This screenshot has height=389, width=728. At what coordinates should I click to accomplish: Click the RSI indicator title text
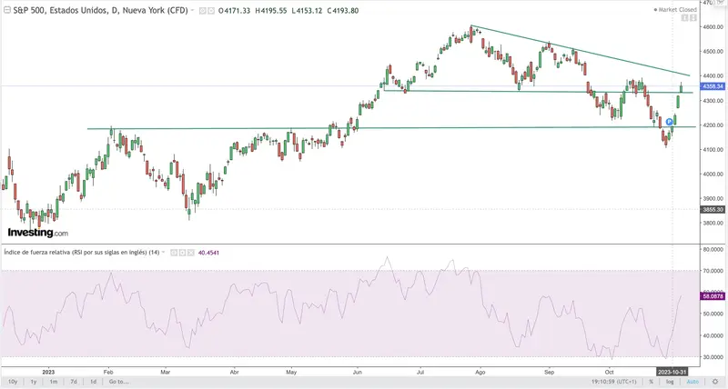pos(82,253)
